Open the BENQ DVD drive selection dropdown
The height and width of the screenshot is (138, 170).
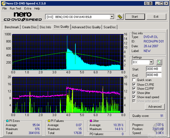pyautogui.click(x=112, y=17)
